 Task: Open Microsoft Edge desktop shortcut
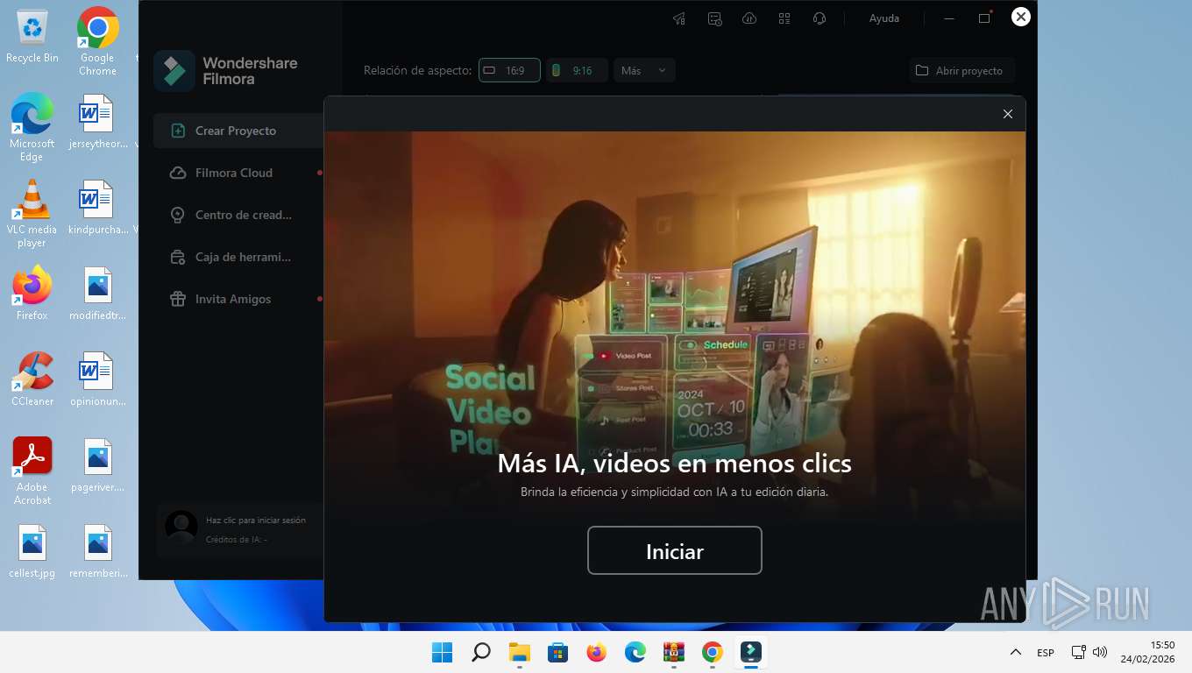point(32,128)
